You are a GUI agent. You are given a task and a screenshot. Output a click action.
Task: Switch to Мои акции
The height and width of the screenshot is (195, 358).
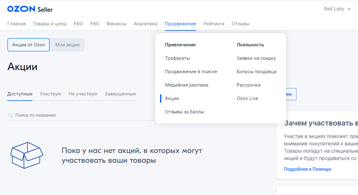67,45
